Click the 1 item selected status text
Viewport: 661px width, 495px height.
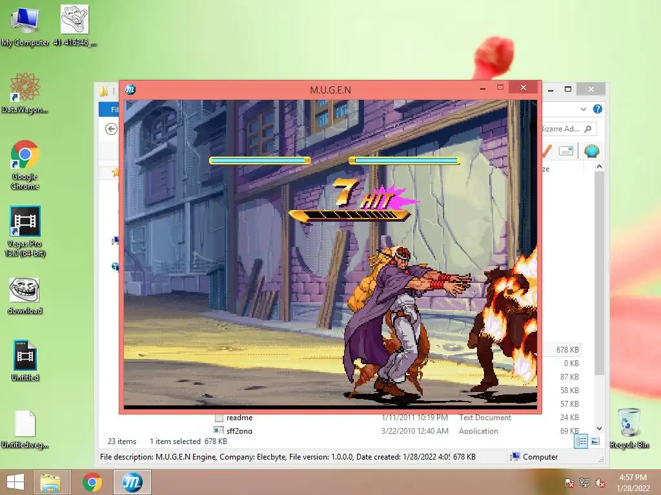pyautogui.click(x=175, y=441)
